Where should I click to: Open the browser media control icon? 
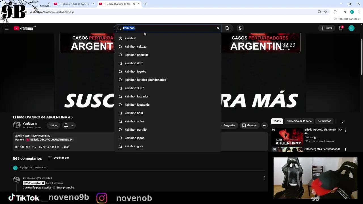click(x=345, y=12)
